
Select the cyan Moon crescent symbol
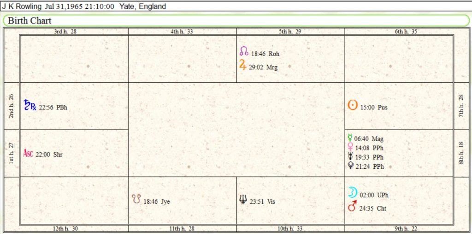coord(353,192)
